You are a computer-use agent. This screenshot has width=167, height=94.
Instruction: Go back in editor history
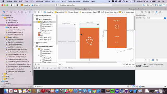39,12
